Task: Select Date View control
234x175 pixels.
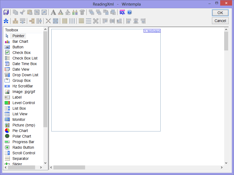Action: (x=21, y=69)
